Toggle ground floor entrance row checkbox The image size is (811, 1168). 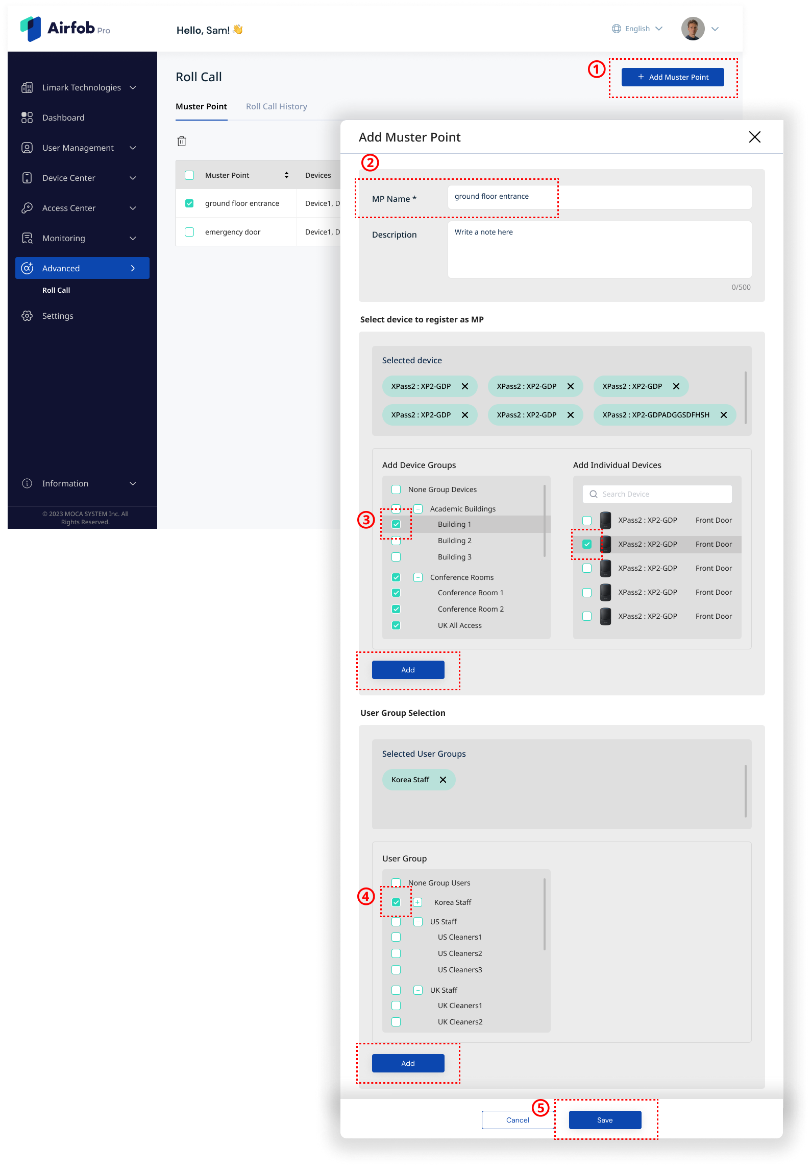[189, 203]
